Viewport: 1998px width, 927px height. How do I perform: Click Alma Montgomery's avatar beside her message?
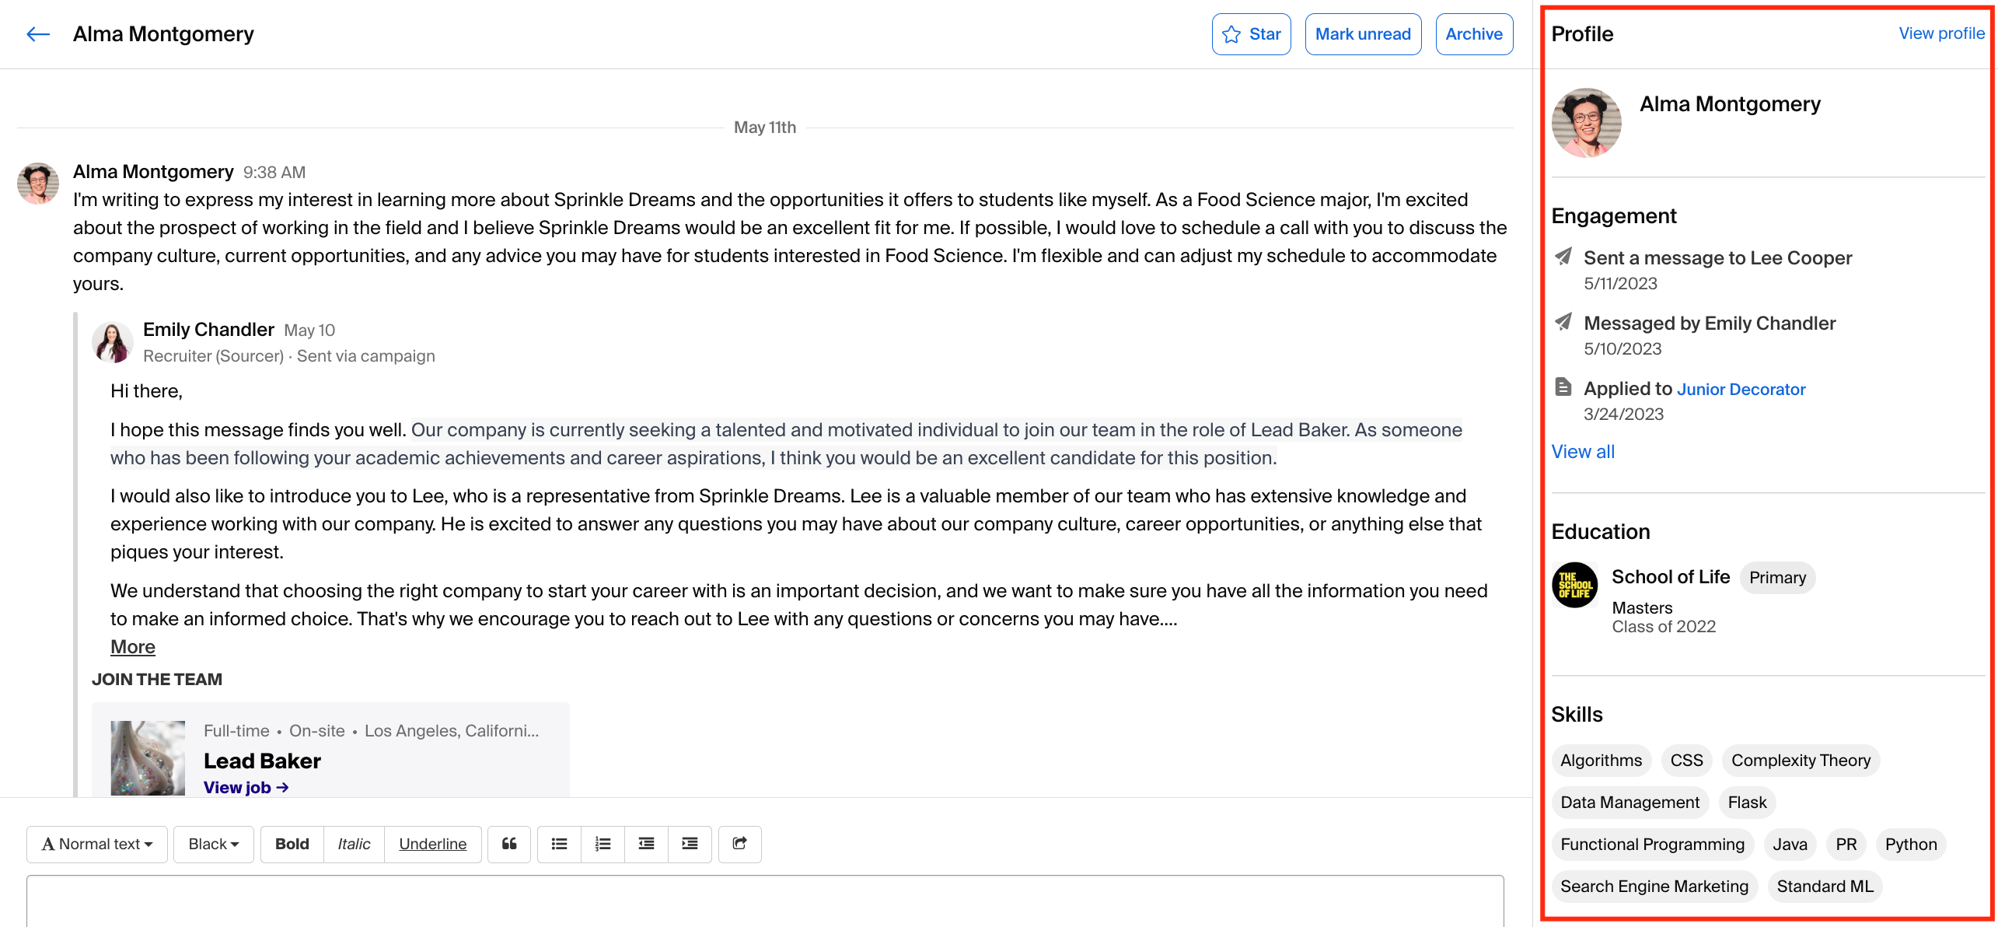(x=38, y=184)
